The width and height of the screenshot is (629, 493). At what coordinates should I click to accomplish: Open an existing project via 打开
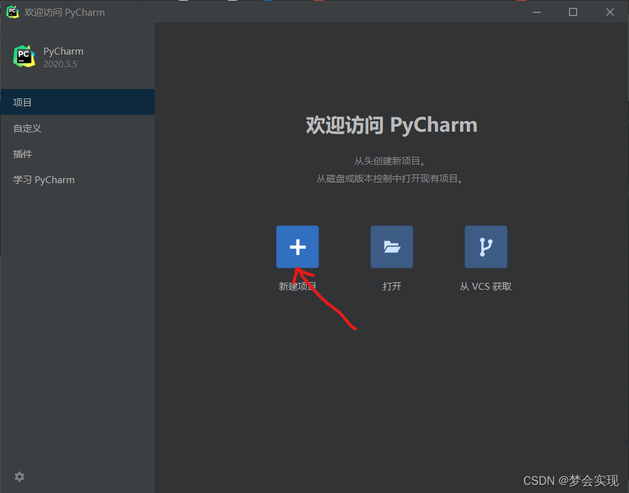[391, 286]
